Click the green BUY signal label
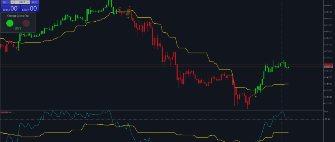The width and height of the screenshot is (335, 142). pyautogui.click(x=18, y=28)
